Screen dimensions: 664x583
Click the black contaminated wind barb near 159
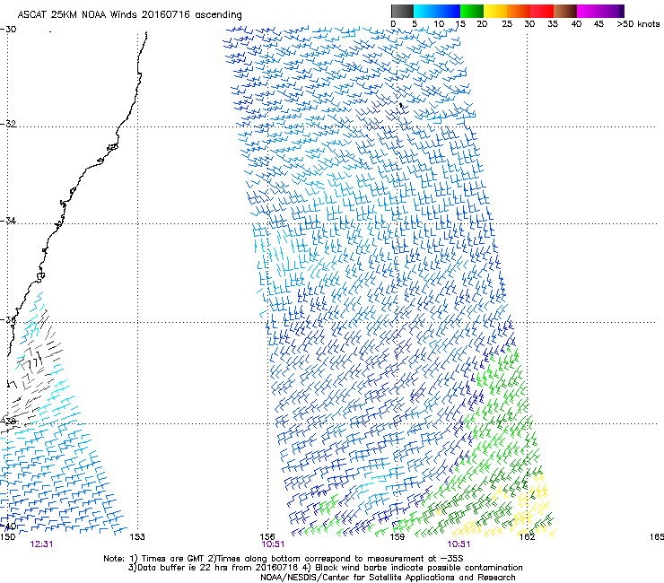[x=401, y=105]
